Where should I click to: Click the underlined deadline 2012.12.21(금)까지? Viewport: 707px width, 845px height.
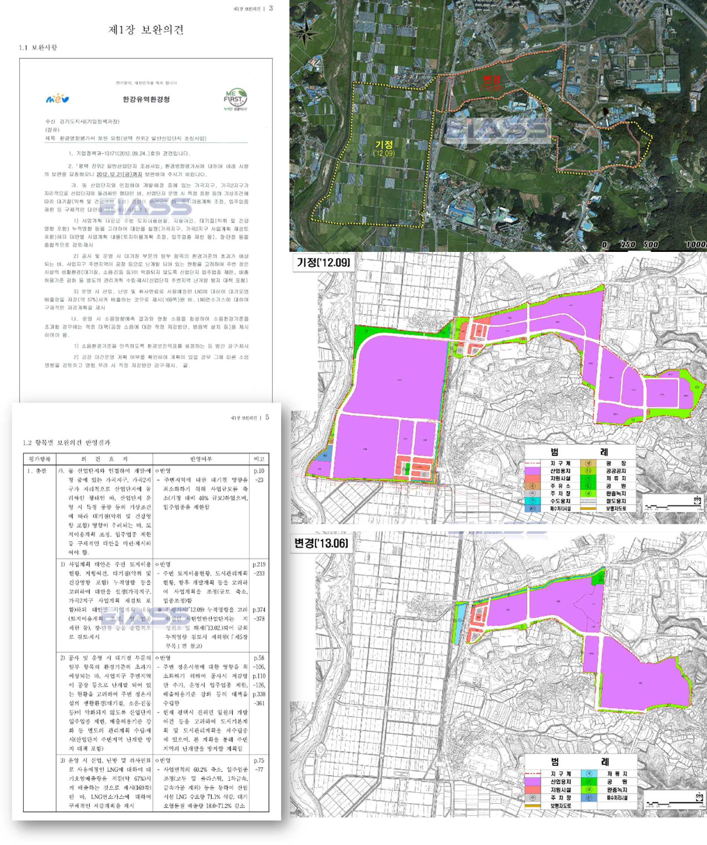(119, 174)
